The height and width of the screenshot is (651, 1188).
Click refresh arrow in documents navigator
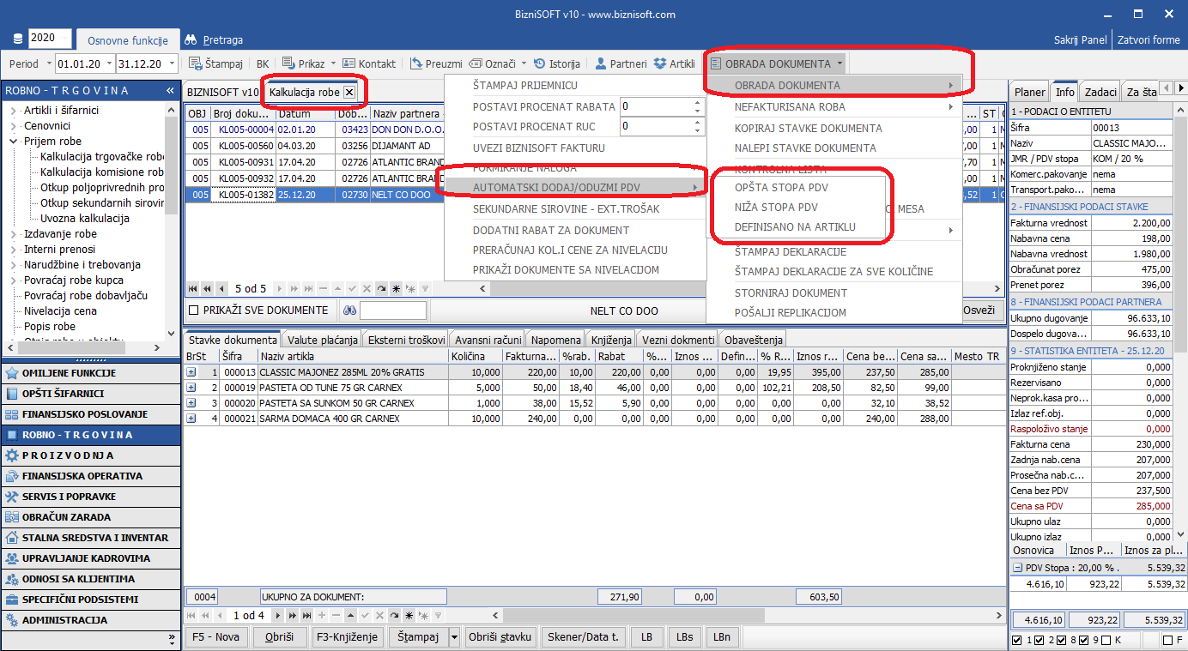click(x=381, y=289)
